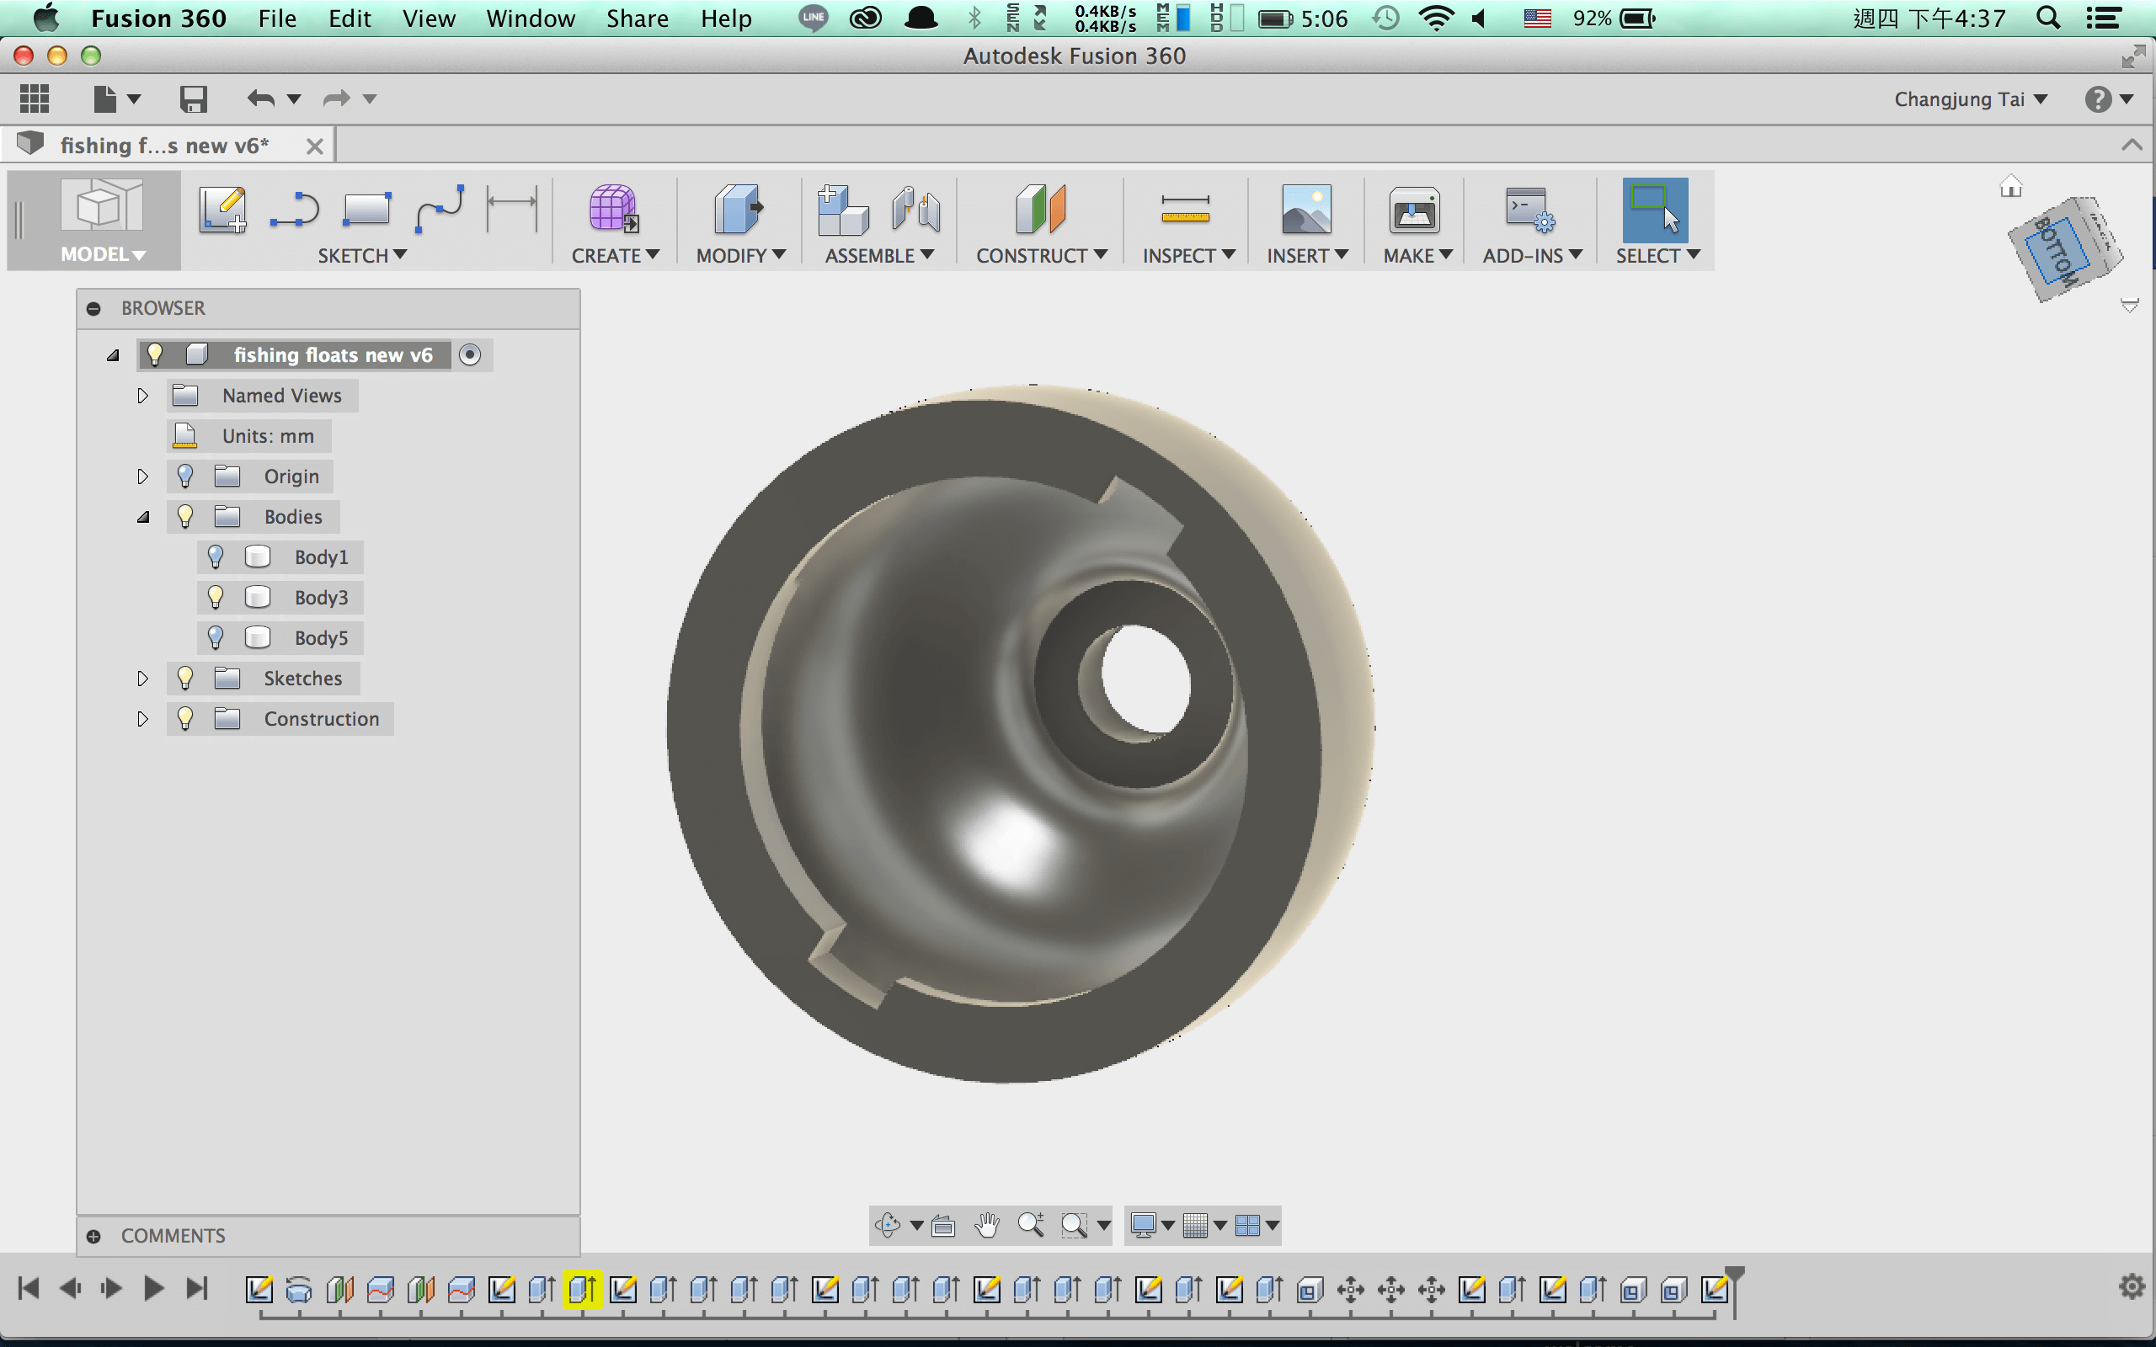Click the Insert image icon
Viewport: 2156px width, 1347px height.
pyautogui.click(x=1306, y=210)
